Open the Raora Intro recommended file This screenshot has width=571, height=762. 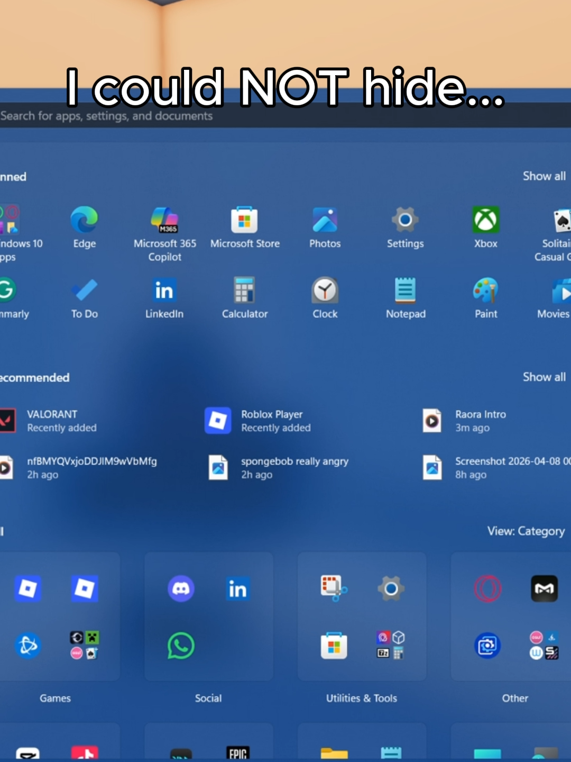tap(464, 421)
